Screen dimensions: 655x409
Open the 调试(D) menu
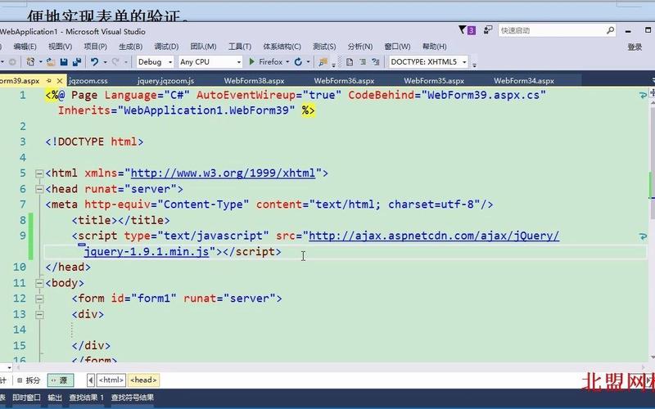[x=166, y=47]
